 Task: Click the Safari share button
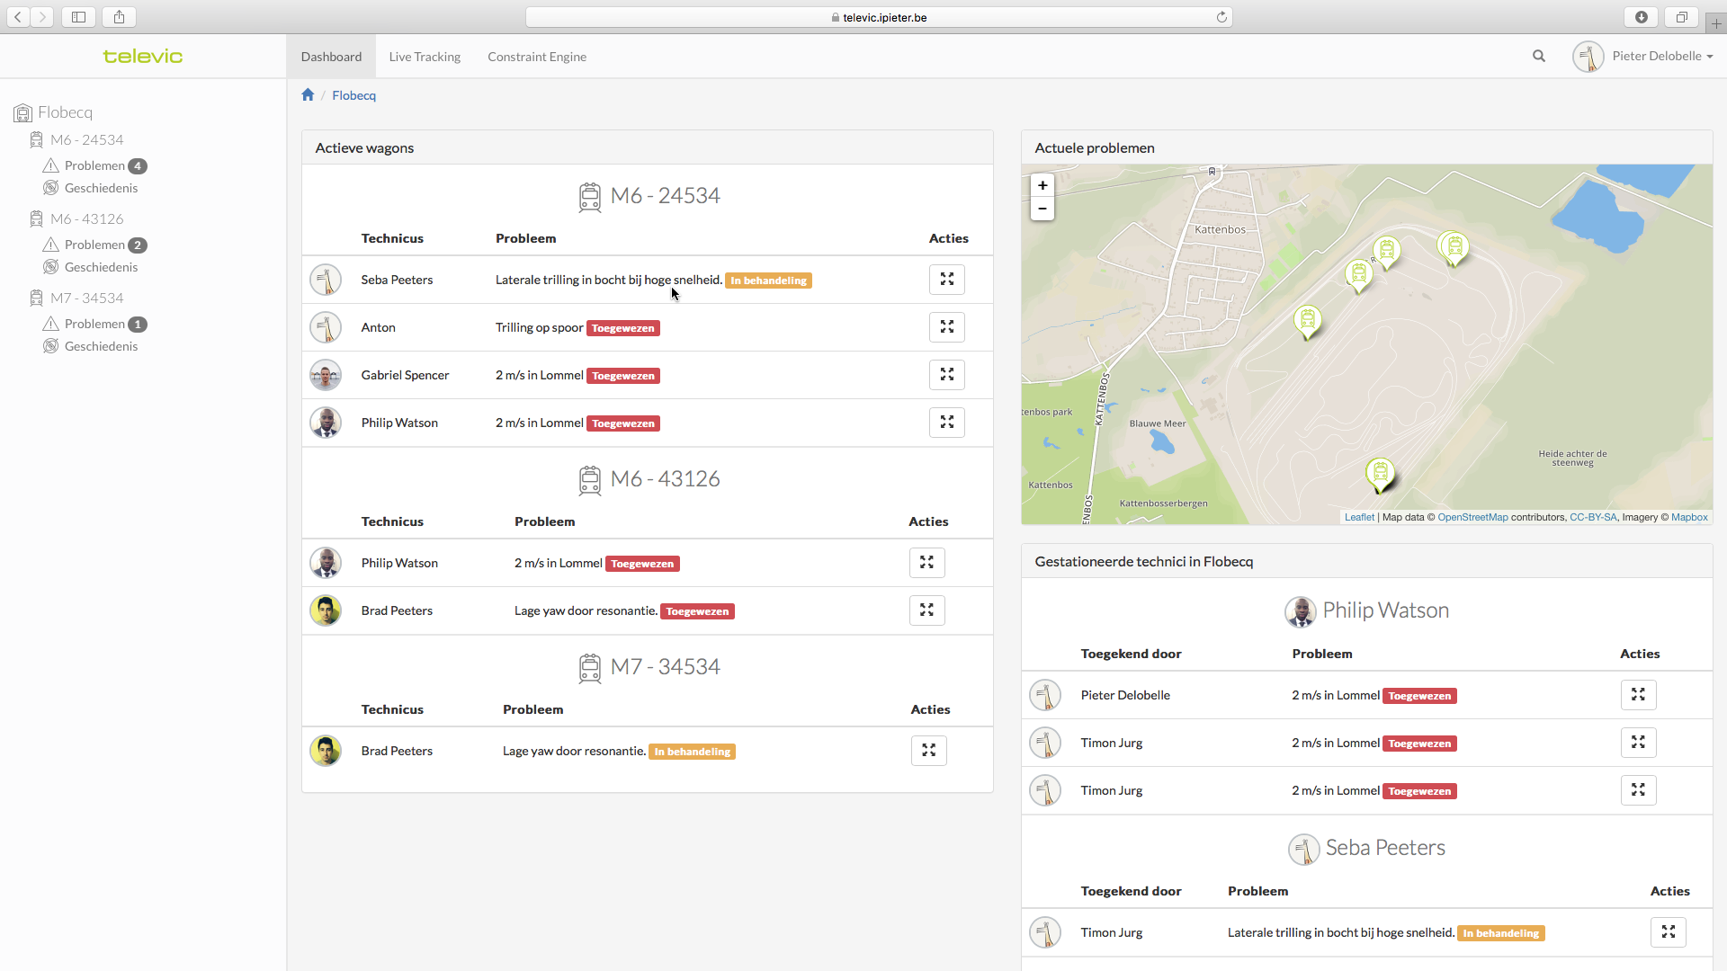coord(119,16)
